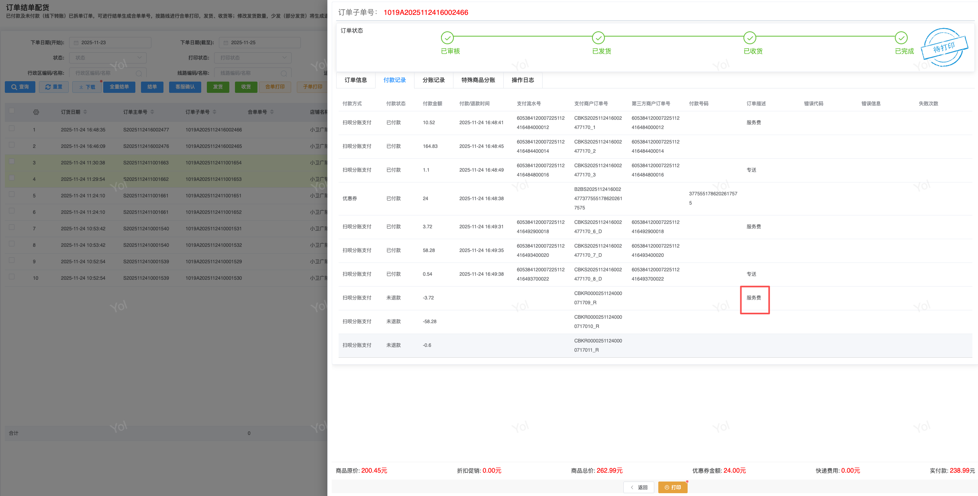Click the table column settings gear icon
The width and height of the screenshot is (978, 496).
click(x=36, y=112)
